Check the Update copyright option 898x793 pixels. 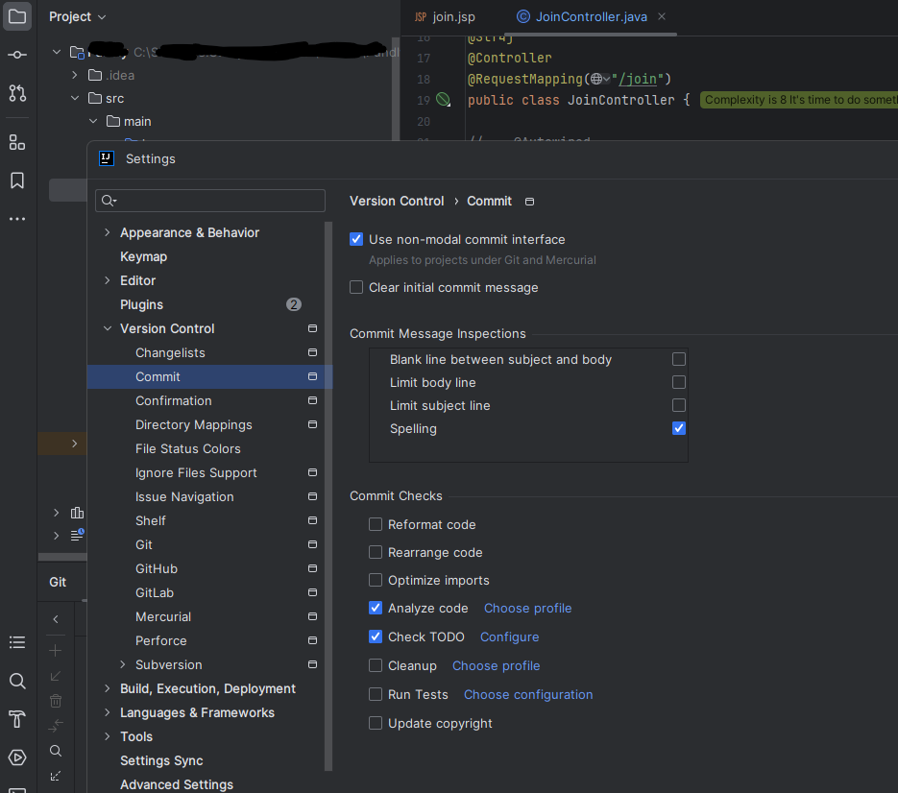(x=376, y=723)
